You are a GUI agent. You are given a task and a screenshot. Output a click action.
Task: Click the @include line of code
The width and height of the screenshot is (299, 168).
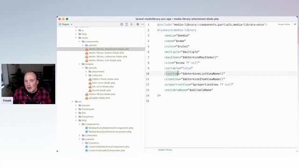[x=212, y=25]
